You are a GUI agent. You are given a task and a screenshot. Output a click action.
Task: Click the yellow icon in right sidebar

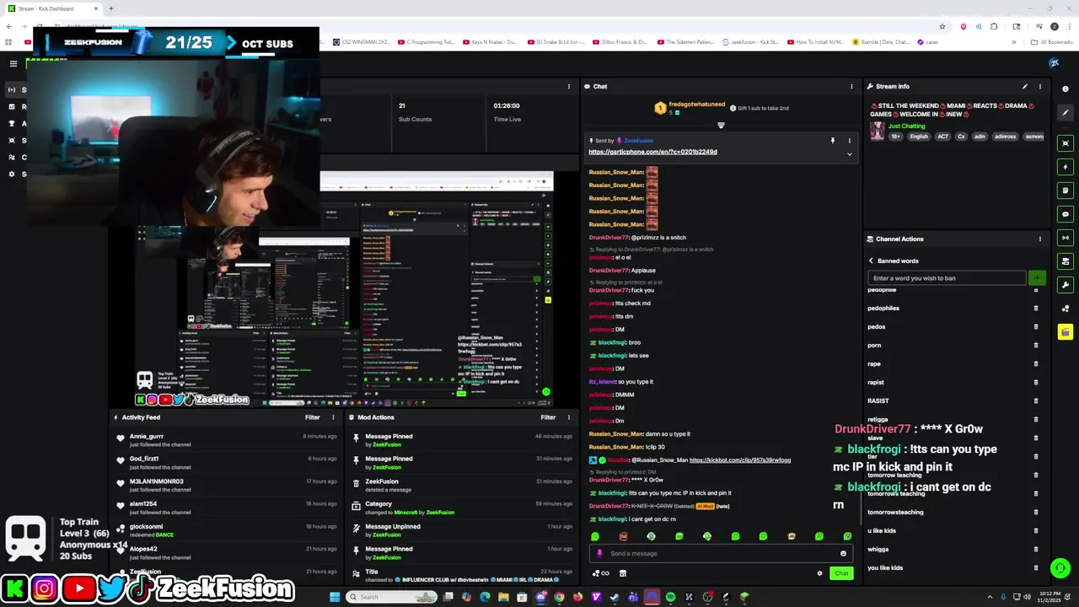click(x=1066, y=332)
